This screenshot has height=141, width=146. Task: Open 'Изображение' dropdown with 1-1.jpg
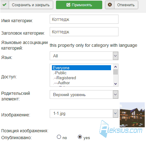click(x=84, y=114)
